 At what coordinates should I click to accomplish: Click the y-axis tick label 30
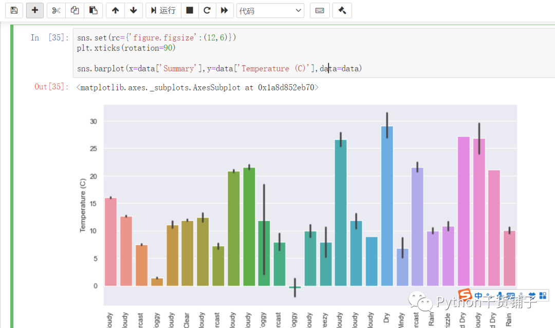93,121
